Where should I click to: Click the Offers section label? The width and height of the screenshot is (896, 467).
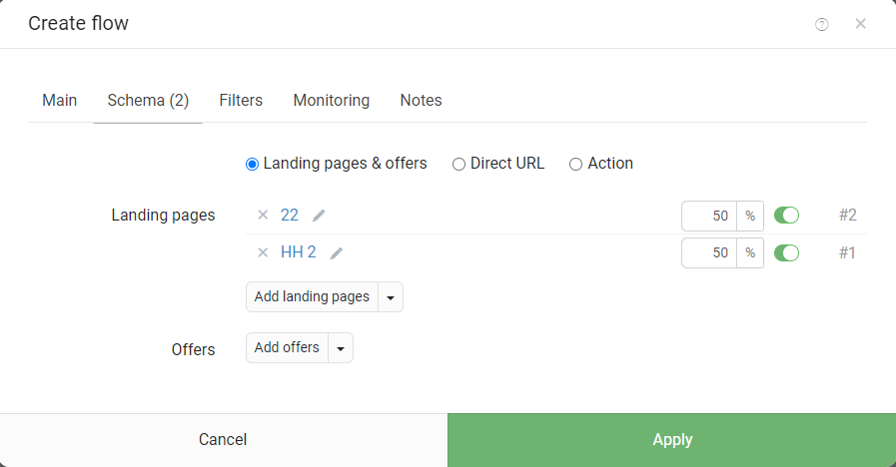(x=193, y=349)
